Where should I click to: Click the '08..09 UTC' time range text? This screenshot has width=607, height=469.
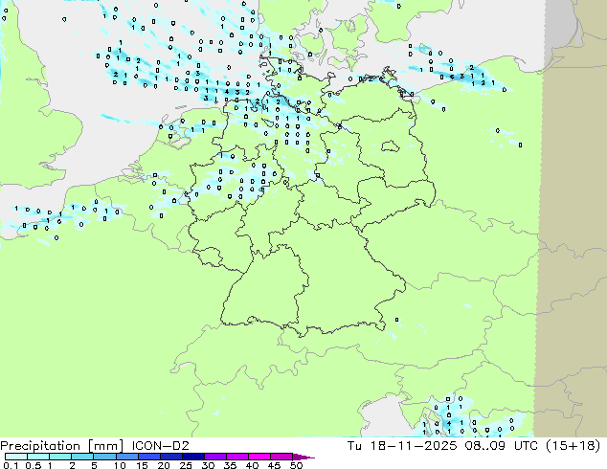click(x=501, y=446)
